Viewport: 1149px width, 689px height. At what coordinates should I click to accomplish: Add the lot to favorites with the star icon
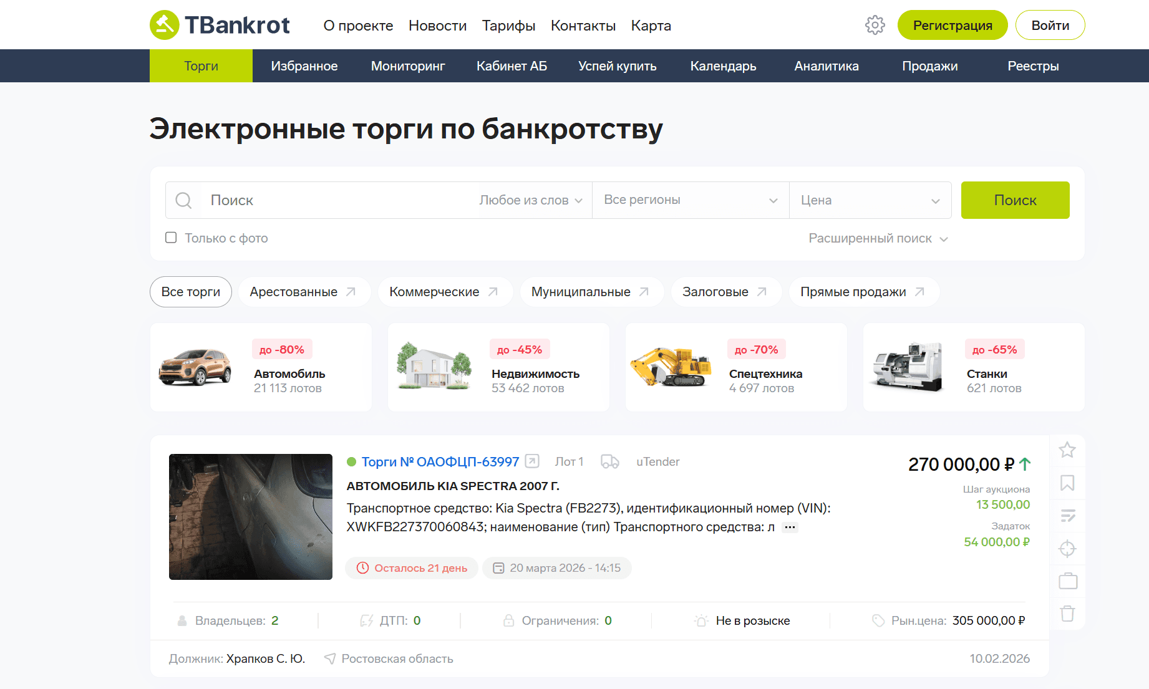[1067, 450]
